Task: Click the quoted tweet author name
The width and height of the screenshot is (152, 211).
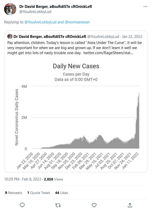Action: [x=50, y=37]
